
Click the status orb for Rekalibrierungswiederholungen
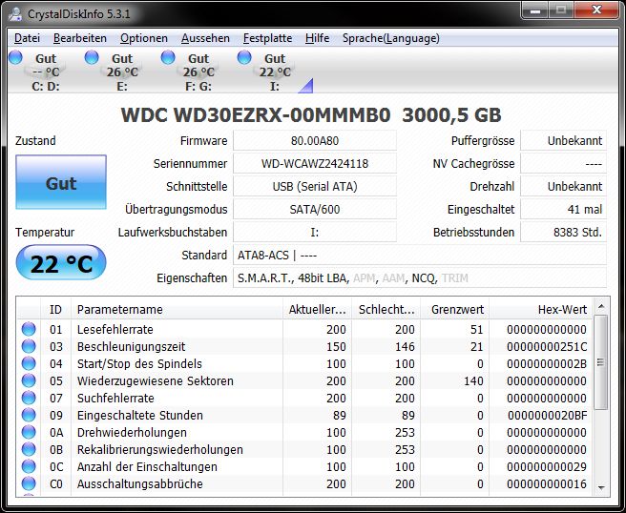(x=29, y=449)
